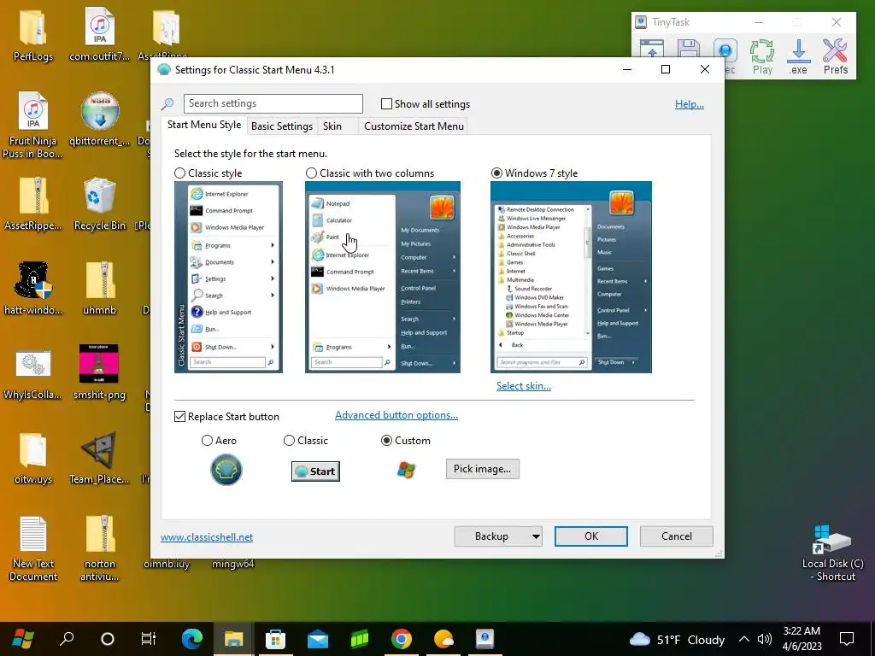The height and width of the screenshot is (656, 875).
Task: Click the custom Windows flag button image
Action: point(406,470)
